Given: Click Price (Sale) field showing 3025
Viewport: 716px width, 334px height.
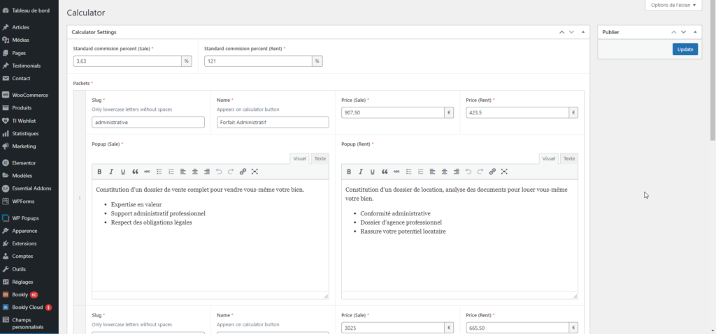Looking at the screenshot, I should [x=393, y=328].
